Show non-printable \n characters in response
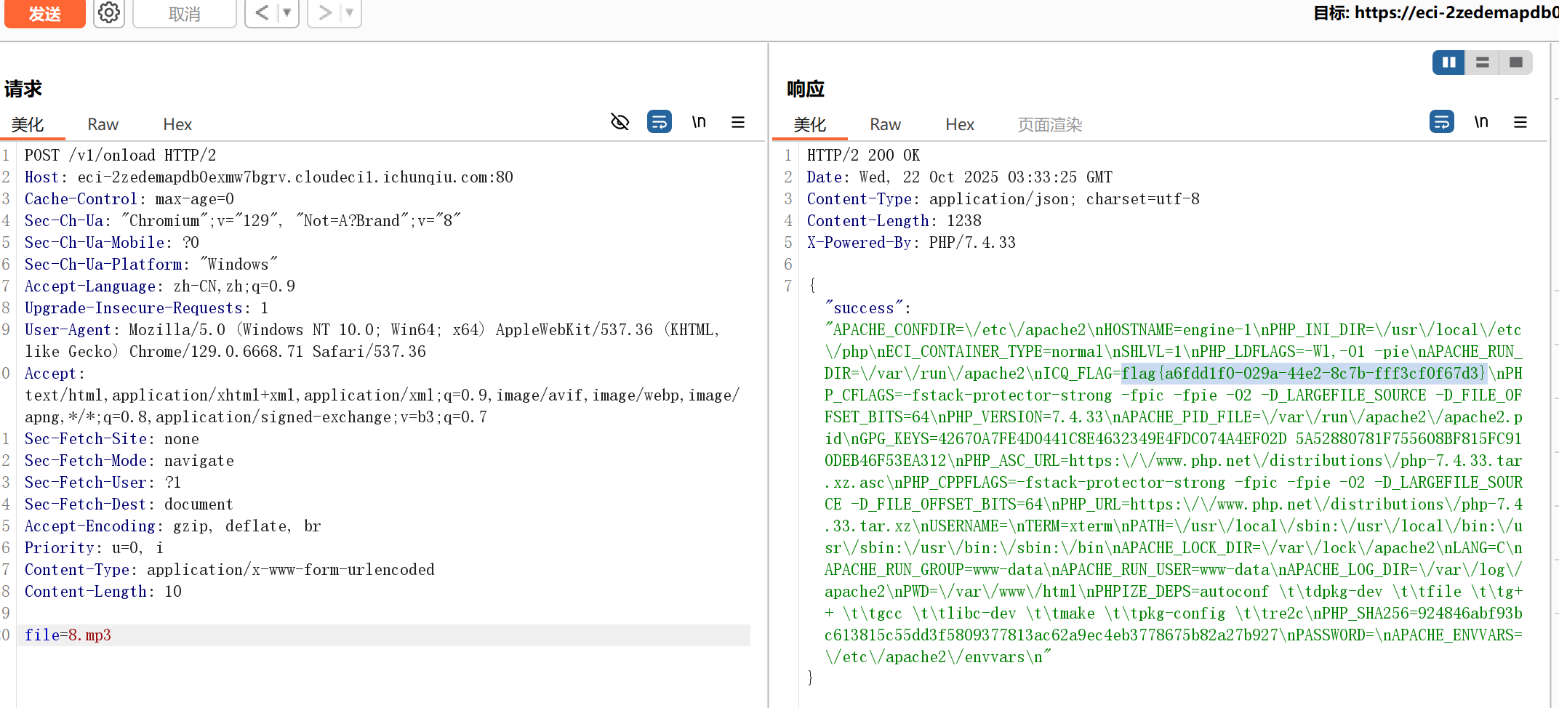The height and width of the screenshot is (708, 1559). [x=1481, y=121]
